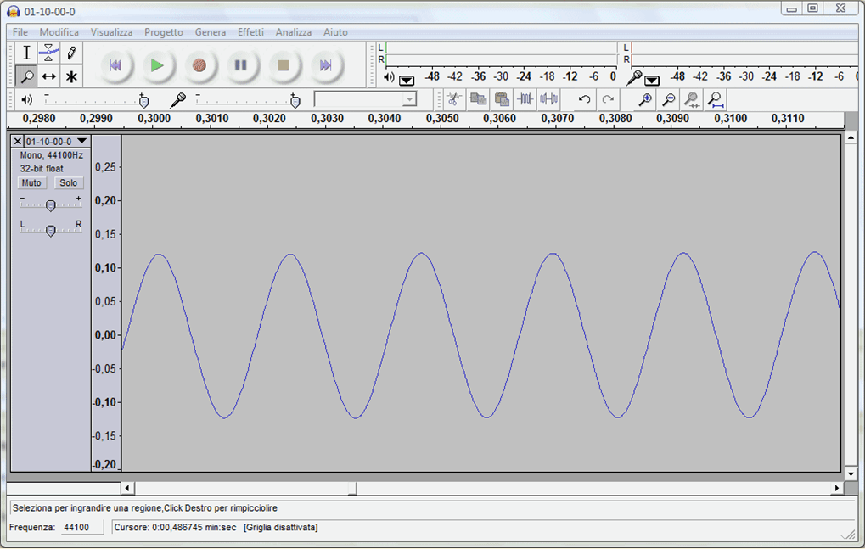
Task: Select the Zoom magnifier tool
Action: [26, 76]
